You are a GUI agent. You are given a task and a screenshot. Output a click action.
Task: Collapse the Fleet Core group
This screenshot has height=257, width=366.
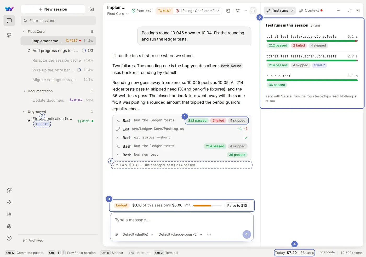click(24, 32)
